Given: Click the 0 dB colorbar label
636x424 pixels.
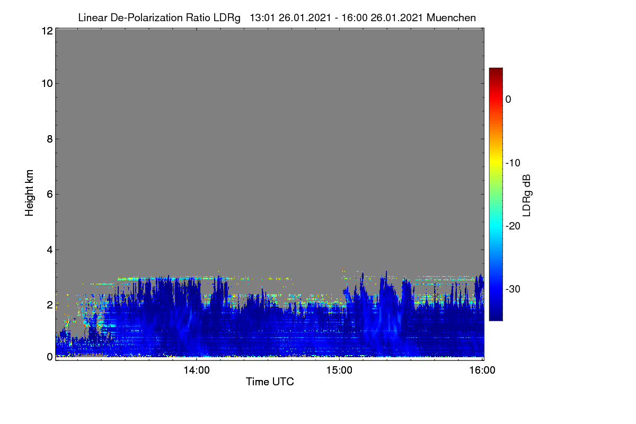Looking at the screenshot, I should (509, 99).
